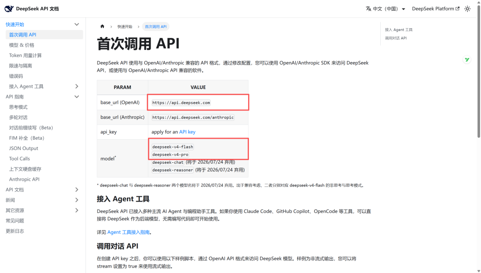This screenshot has height=273, width=481.
Task: Click the 接入 Agent 工具 section heading
Action: pos(123,199)
